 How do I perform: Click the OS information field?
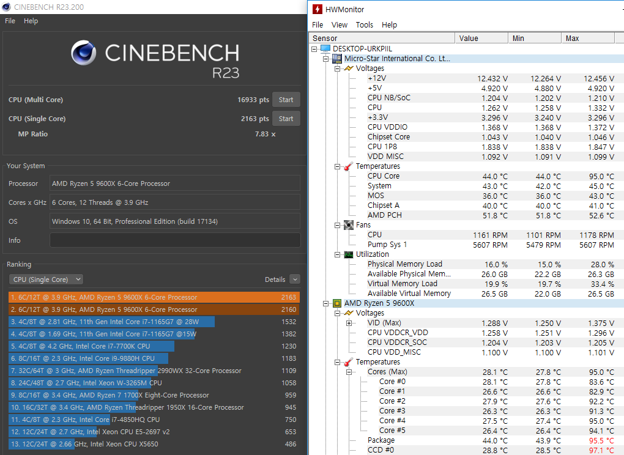click(x=175, y=221)
